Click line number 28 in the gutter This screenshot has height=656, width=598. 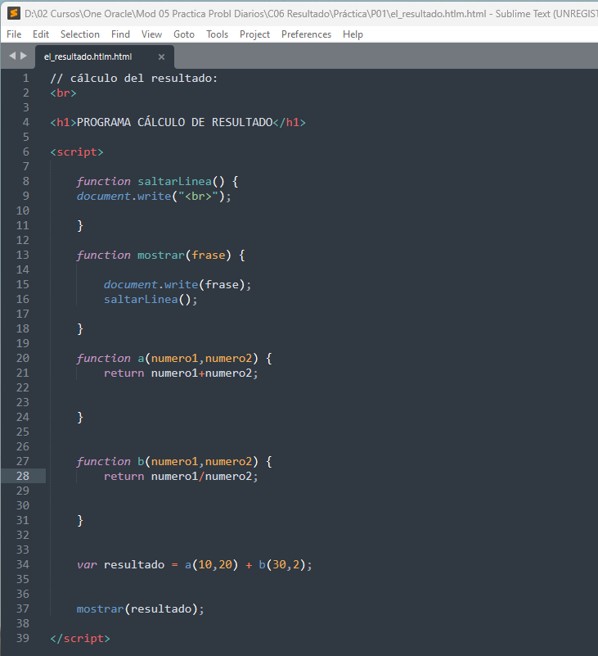(23, 476)
